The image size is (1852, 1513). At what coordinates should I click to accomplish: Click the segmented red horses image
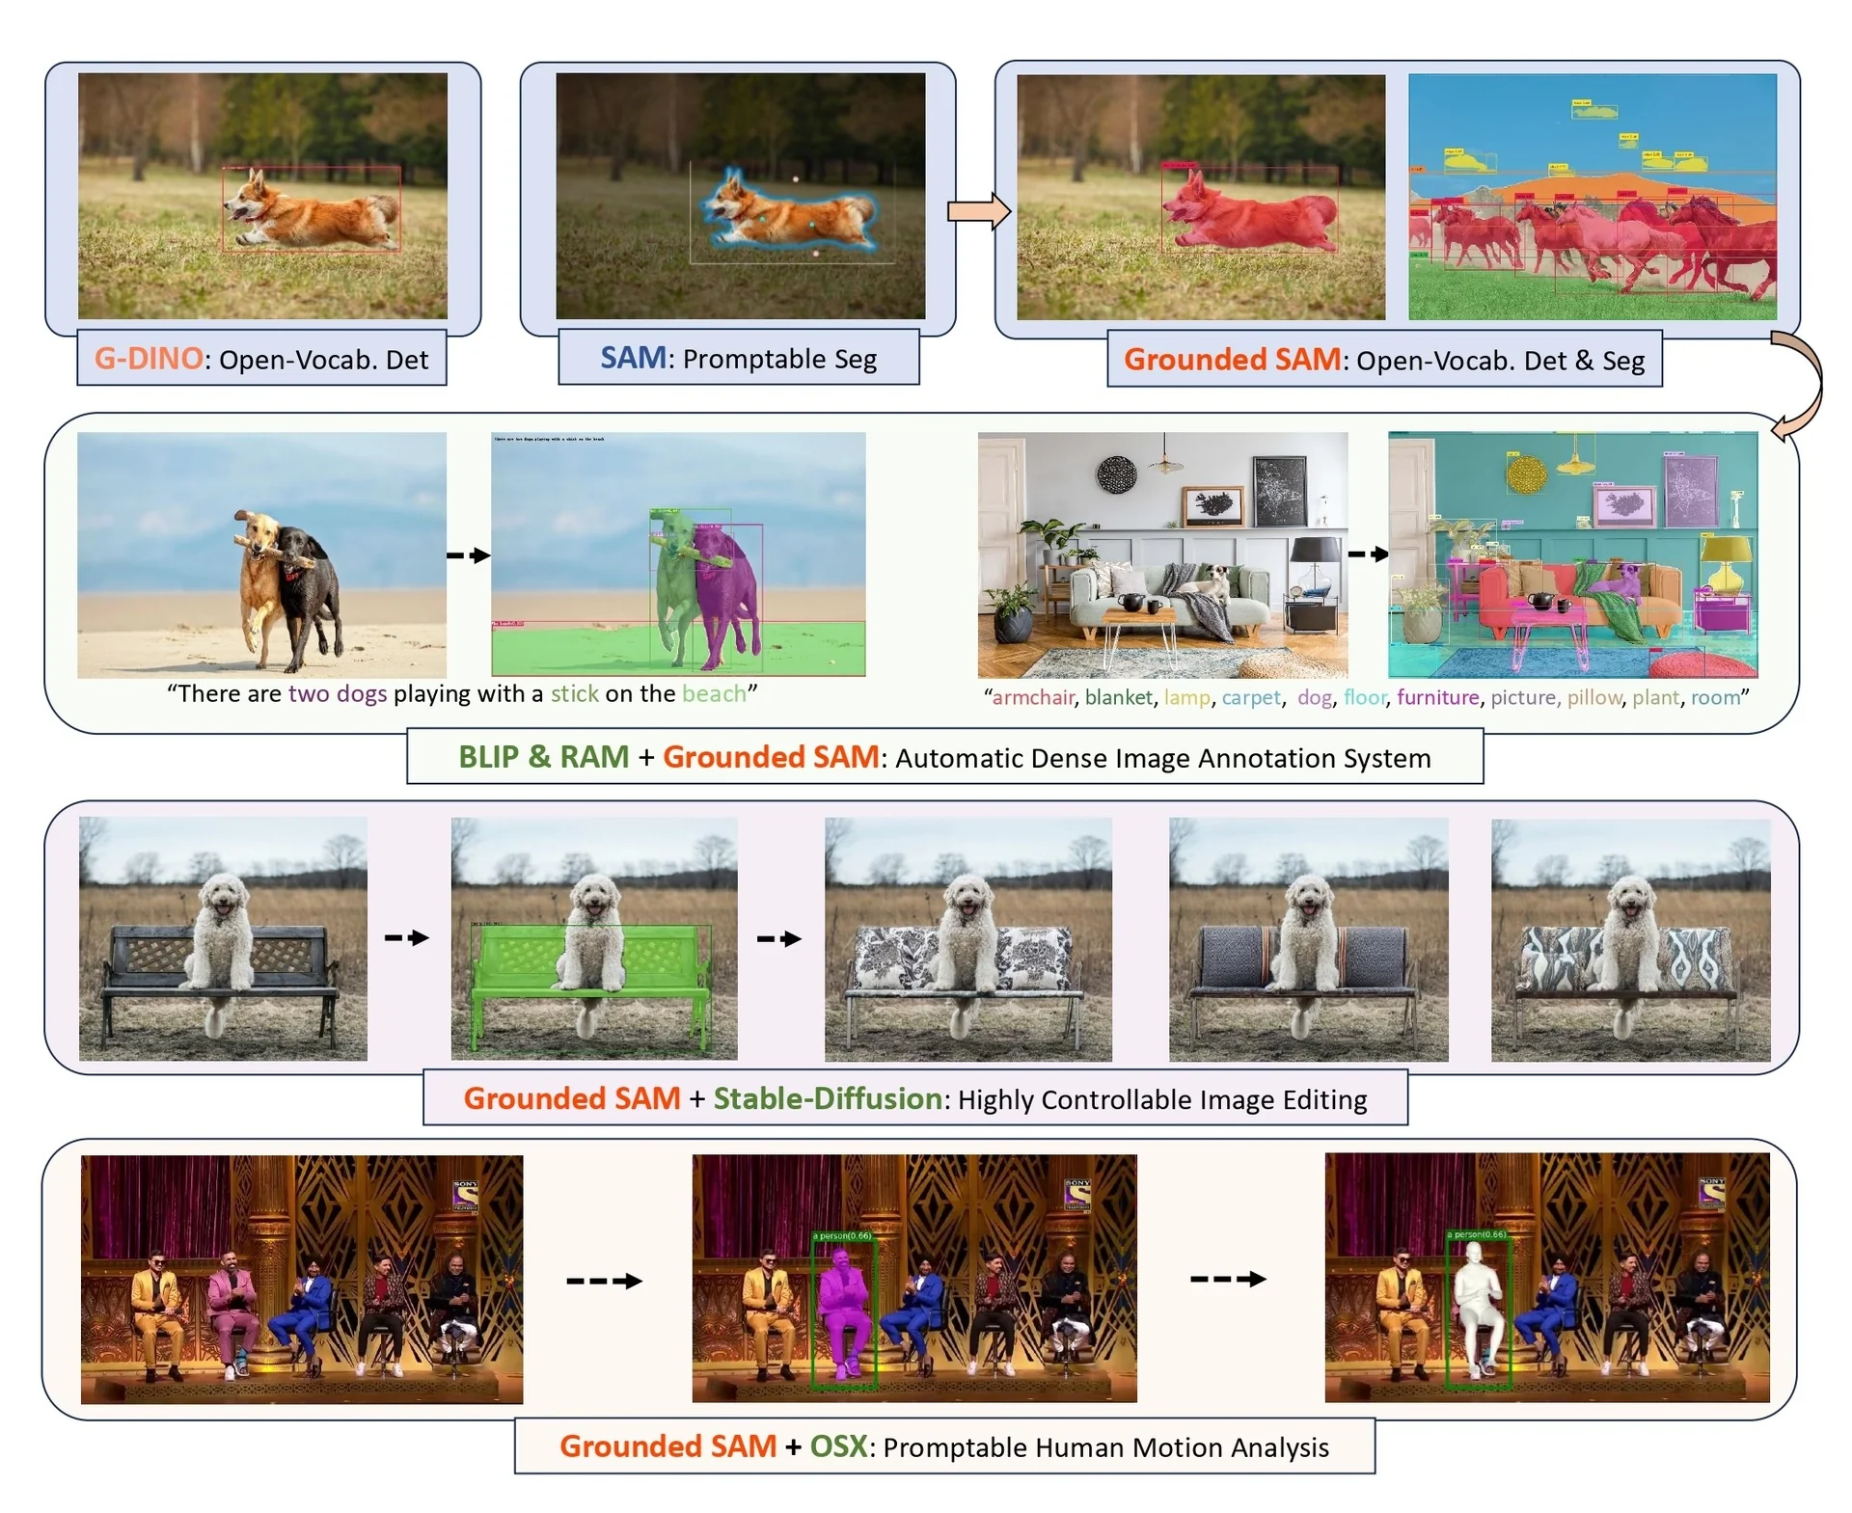1592,197
